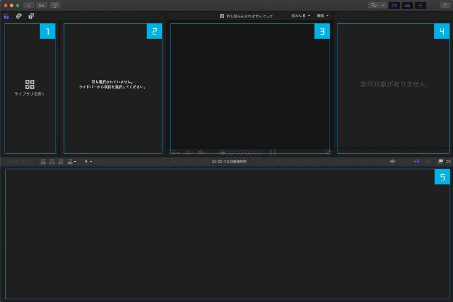Click the append clip edit icon
453x302 pixels.
click(x=61, y=162)
